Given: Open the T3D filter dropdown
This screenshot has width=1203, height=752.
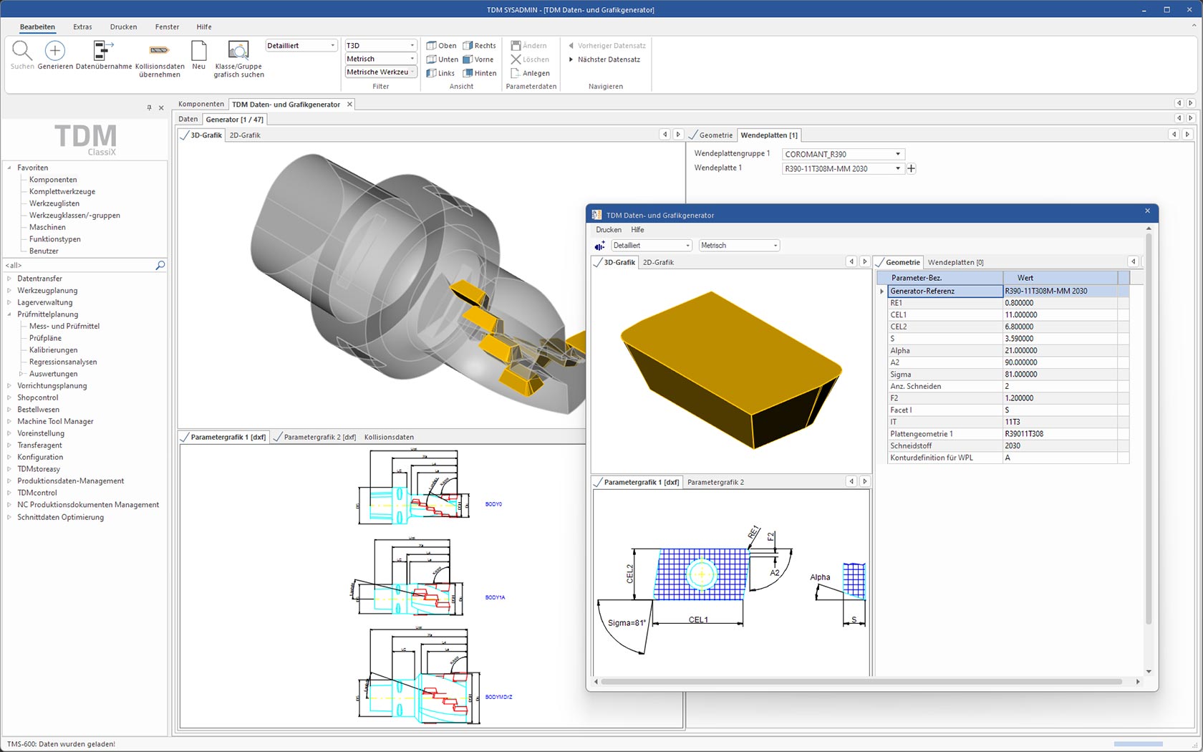Looking at the screenshot, I should (412, 46).
